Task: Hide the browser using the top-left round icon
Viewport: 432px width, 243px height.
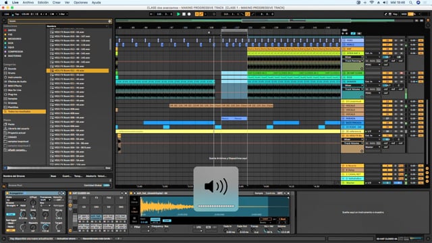Action: point(4,21)
